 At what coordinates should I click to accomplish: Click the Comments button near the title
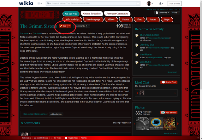(x=81, y=26)
